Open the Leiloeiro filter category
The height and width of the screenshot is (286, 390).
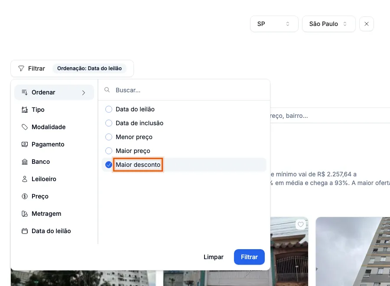click(x=54, y=179)
